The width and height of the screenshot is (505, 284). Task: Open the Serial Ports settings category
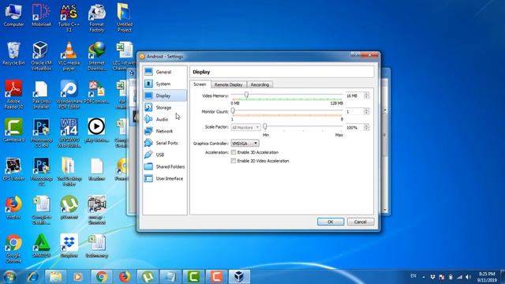[165, 143]
